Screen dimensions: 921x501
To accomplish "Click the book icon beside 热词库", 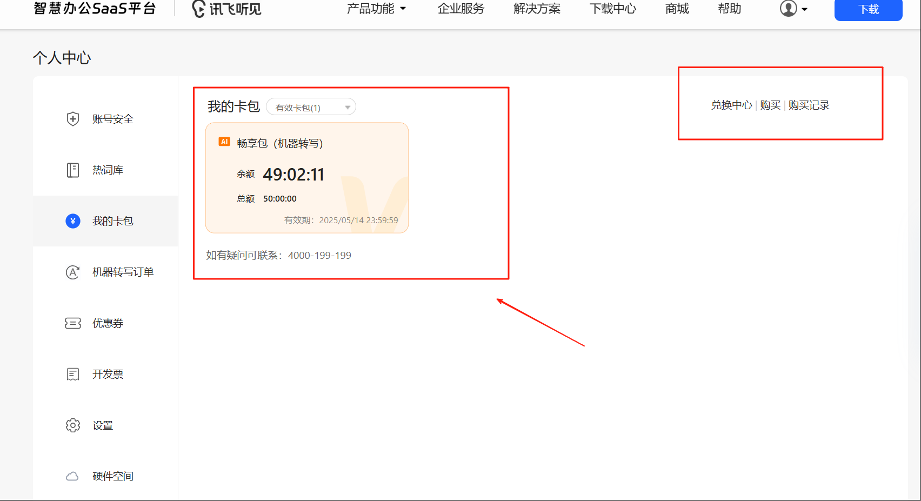I will [x=73, y=170].
